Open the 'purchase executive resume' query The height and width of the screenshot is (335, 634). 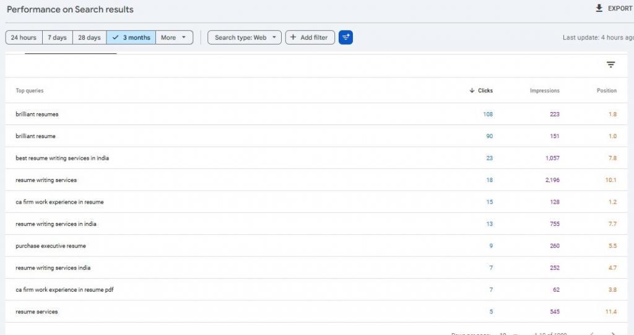coord(51,246)
